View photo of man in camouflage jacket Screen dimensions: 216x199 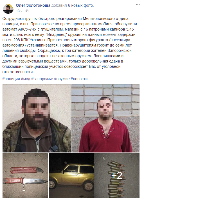[37, 118]
